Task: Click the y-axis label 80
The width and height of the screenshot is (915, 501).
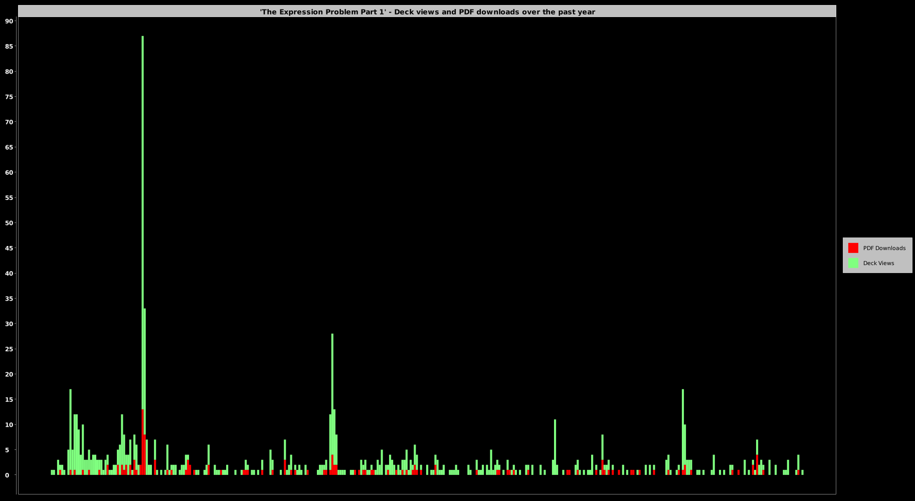Action: (9, 72)
